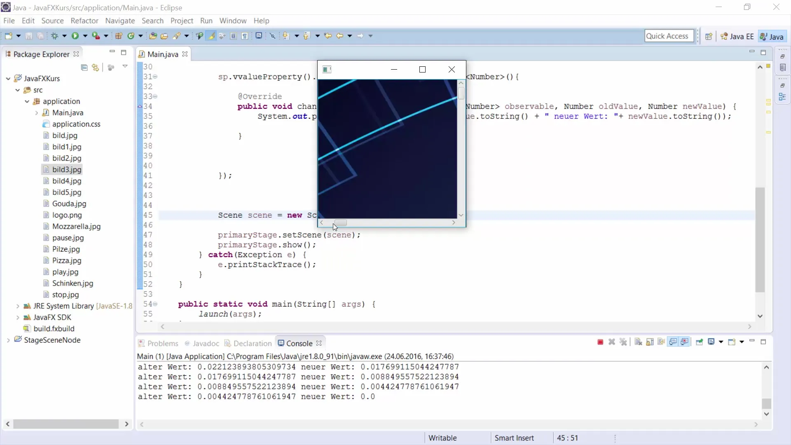Toggle Show Console on Standard Out
Screen dimensions: 791x445
(x=673, y=342)
